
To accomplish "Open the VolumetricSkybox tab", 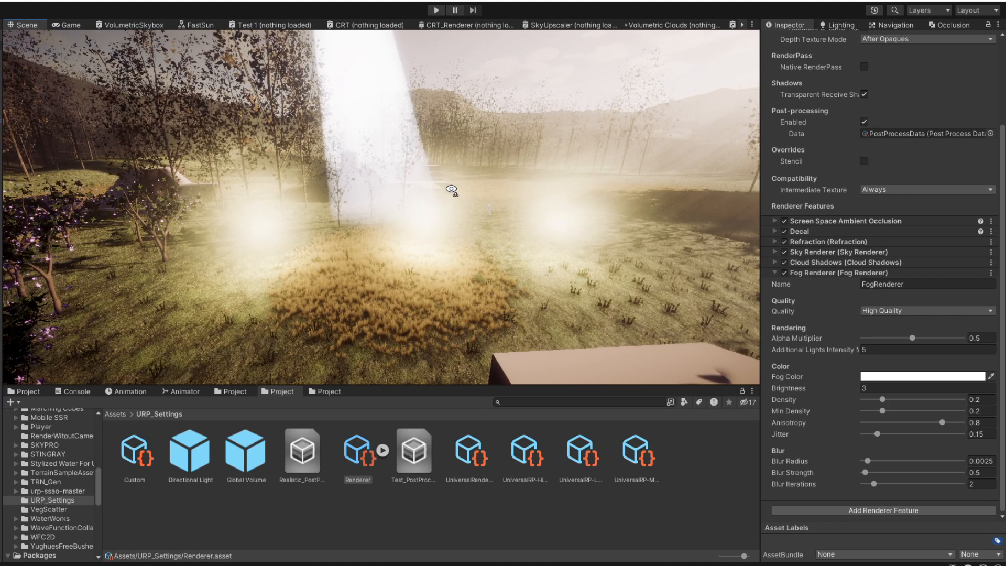I will 129,25.
